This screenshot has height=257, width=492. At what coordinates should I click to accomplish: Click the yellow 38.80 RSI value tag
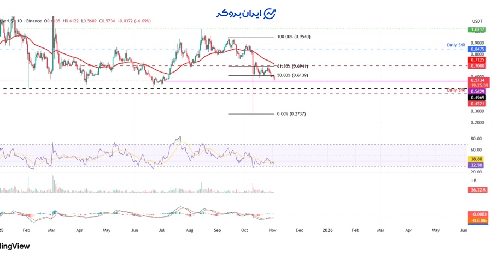point(476,157)
